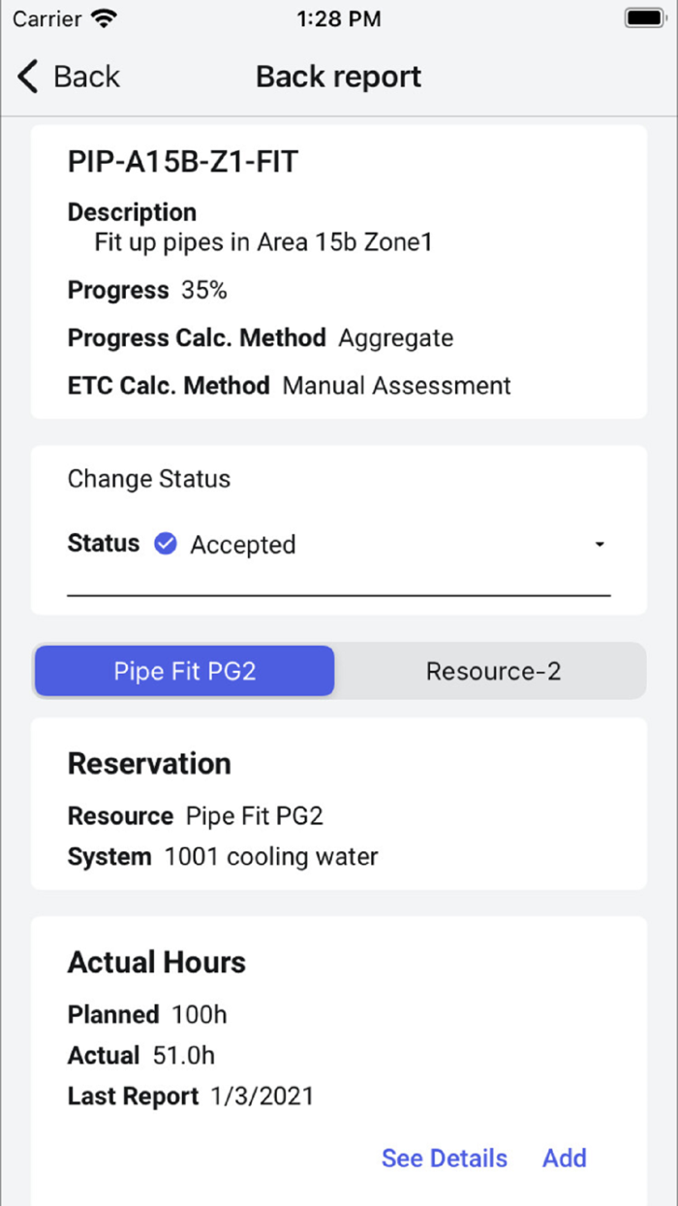Open See Details for actual hours
Viewport: 678px width, 1206px height.
(444, 1158)
